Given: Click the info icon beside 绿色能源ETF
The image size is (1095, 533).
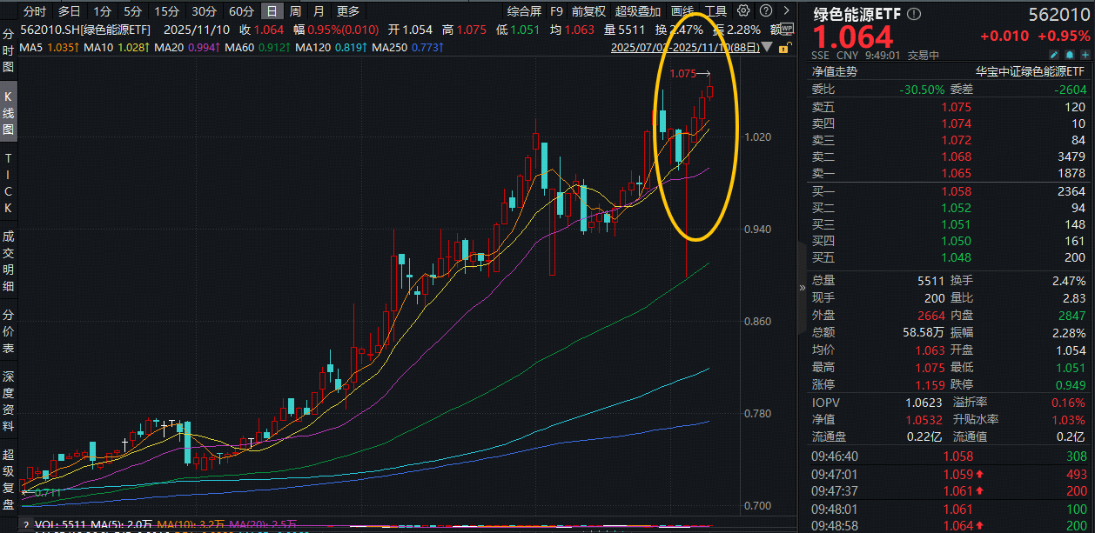Looking at the screenshot, I should 913,15.
